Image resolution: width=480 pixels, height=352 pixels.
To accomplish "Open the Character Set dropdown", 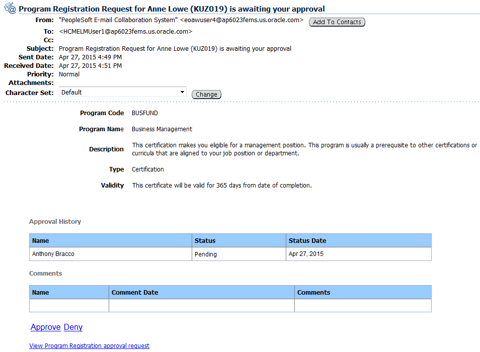I will click(x=122, y=92).
